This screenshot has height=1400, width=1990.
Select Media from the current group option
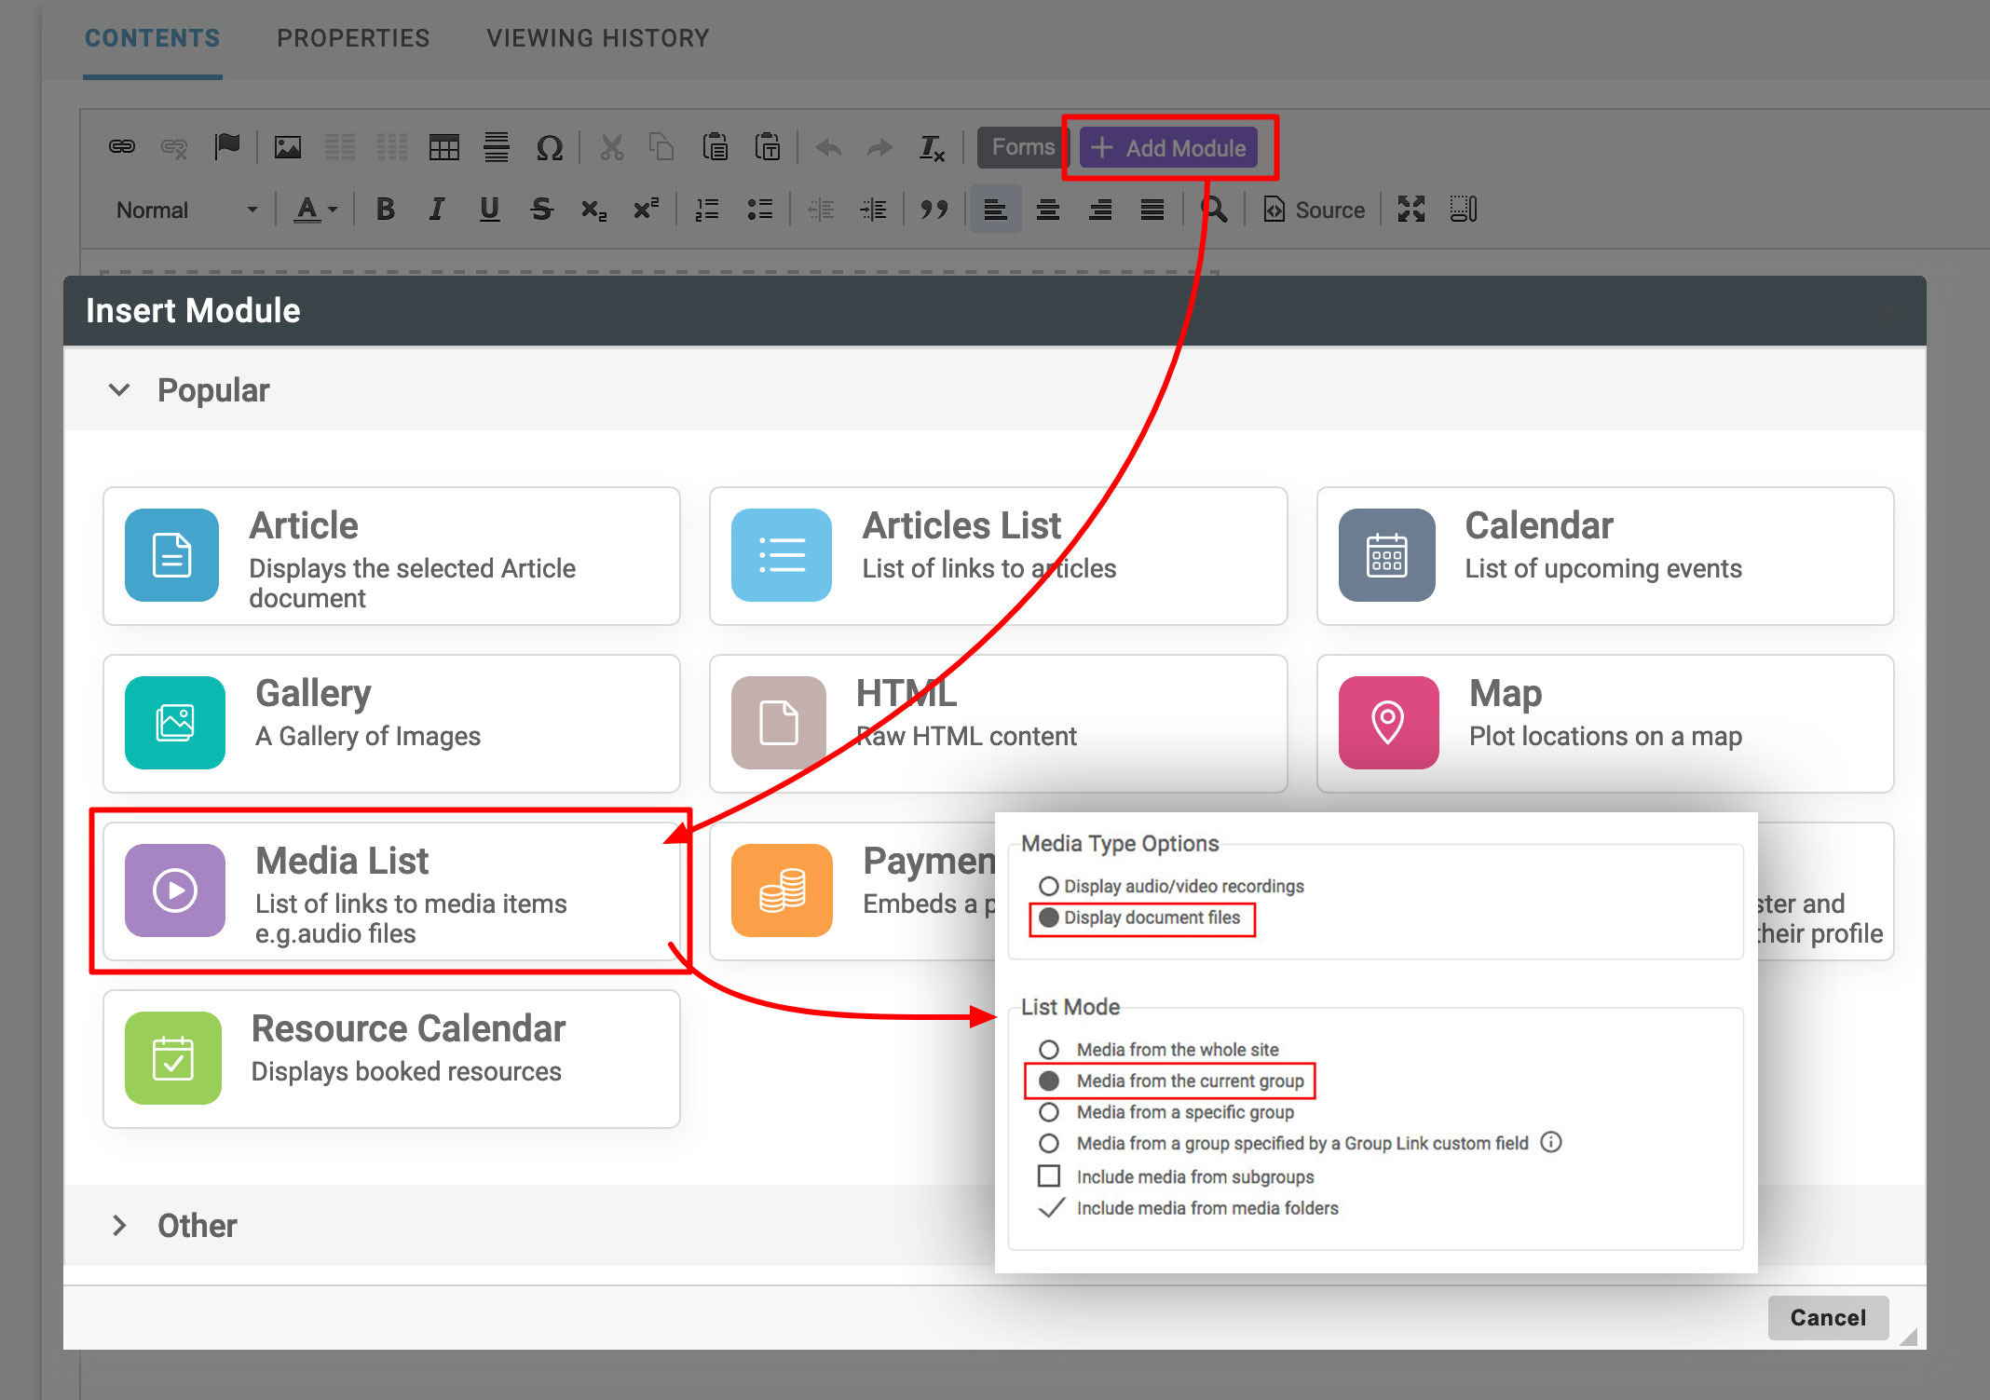click(x=1049, y=1081)
